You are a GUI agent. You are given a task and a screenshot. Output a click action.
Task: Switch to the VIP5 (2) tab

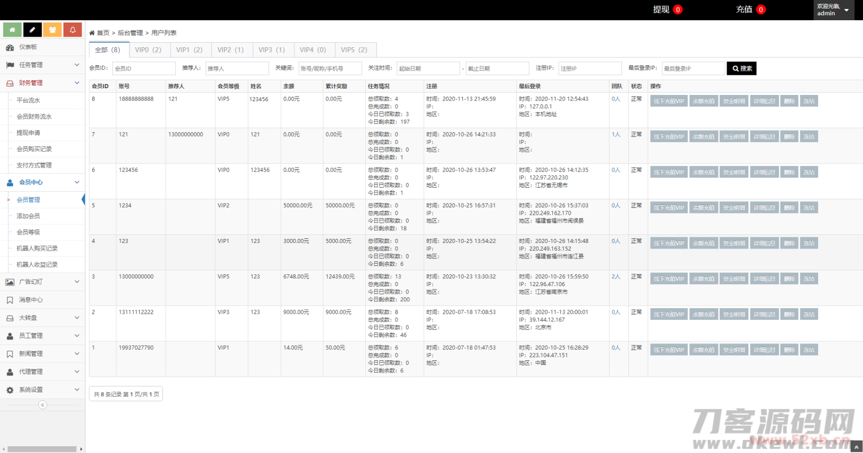[x=355, y=49]
